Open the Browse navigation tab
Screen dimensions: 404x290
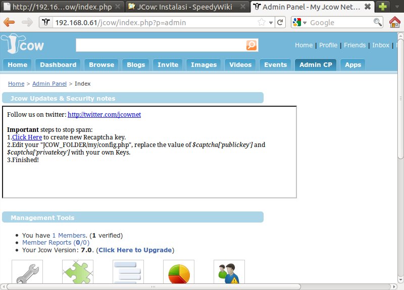102,65
